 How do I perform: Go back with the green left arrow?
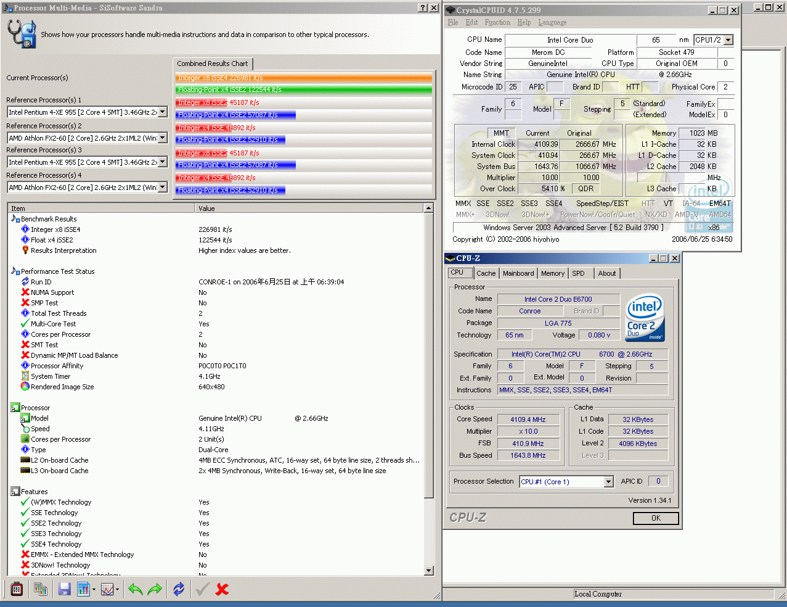(136, 589)
